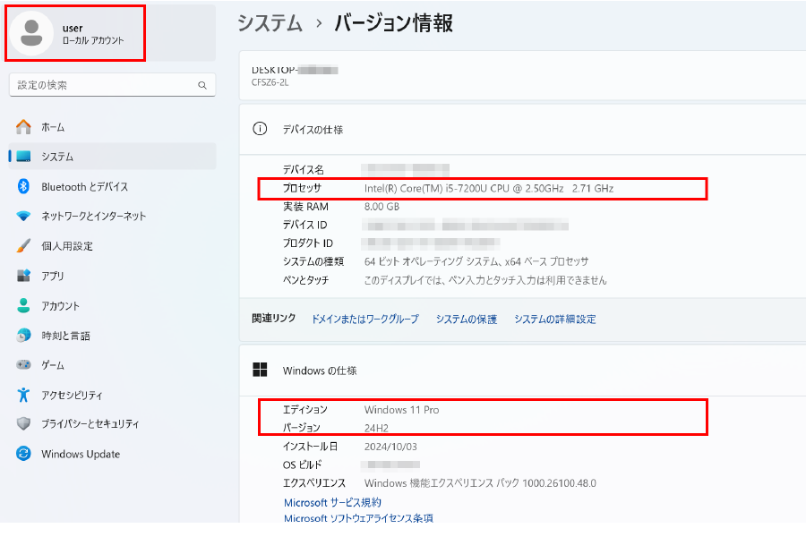Open プライバシーとセキュリティ settings
Viewport: 806px width, 537px height.
click(x=113, y=423)
